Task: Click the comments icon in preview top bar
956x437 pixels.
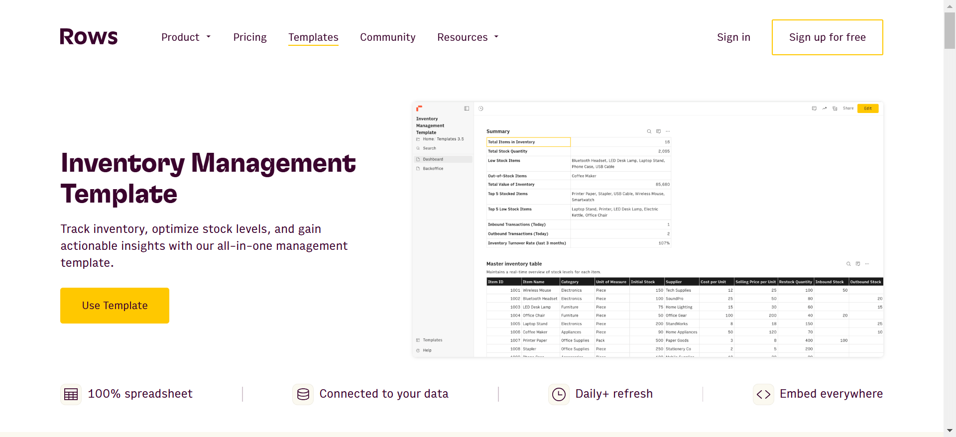Action: 814,108
